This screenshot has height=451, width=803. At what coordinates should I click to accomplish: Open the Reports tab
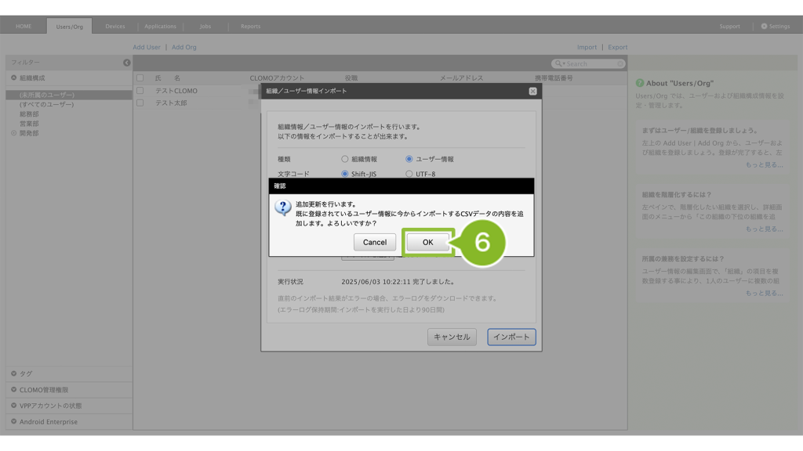tap(250, 26)
